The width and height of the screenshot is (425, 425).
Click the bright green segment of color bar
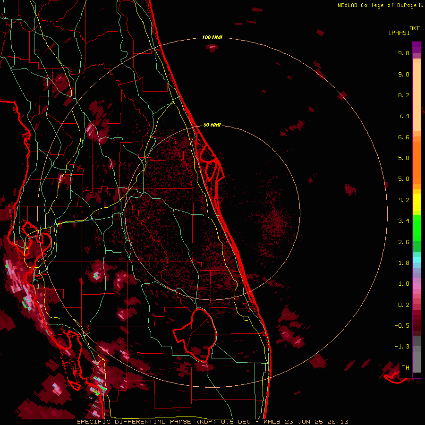[417, 228]
